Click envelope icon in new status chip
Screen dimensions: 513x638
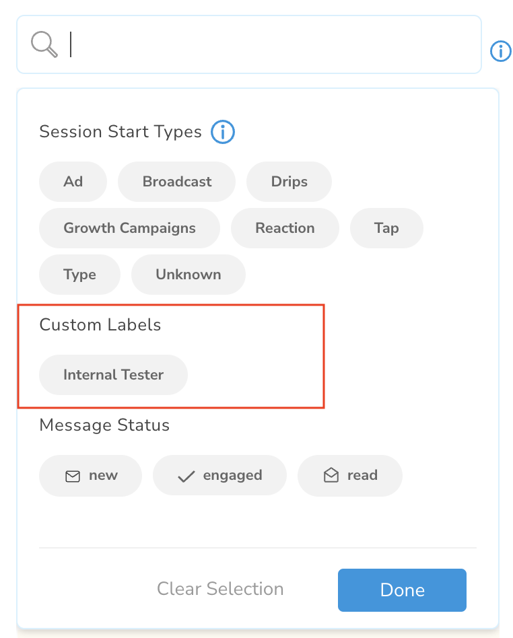pyautogui.click(x=73, y=476)
